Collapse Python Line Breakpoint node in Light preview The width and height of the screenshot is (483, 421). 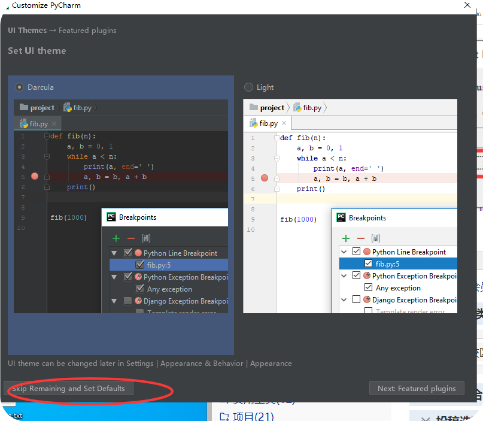tap(344, 252)
